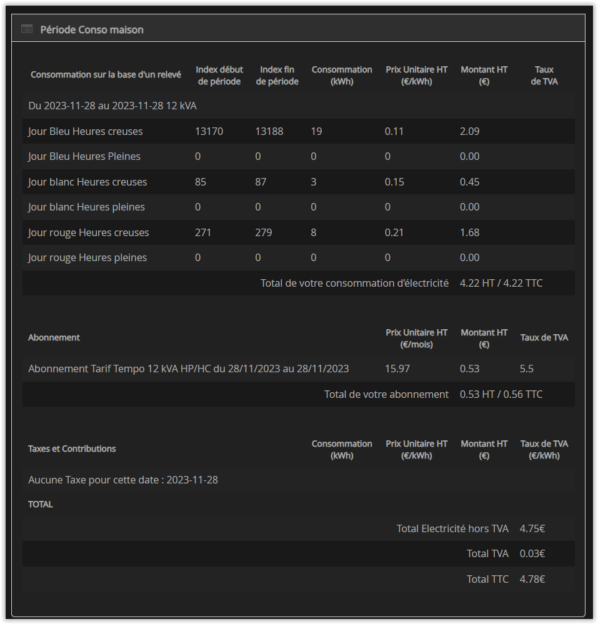Click the "Période Conso maison" panel title
This screenshot has height=624, width=598.
tap(92, 29)
